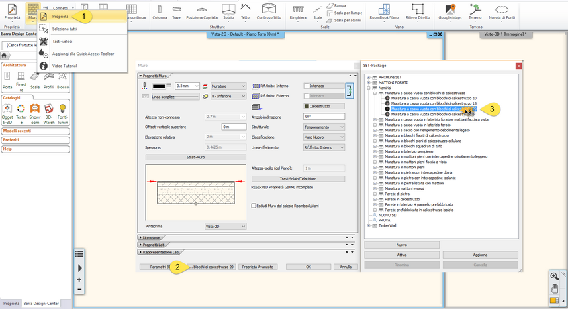Open the Google-Maps tool

[450, 11]
